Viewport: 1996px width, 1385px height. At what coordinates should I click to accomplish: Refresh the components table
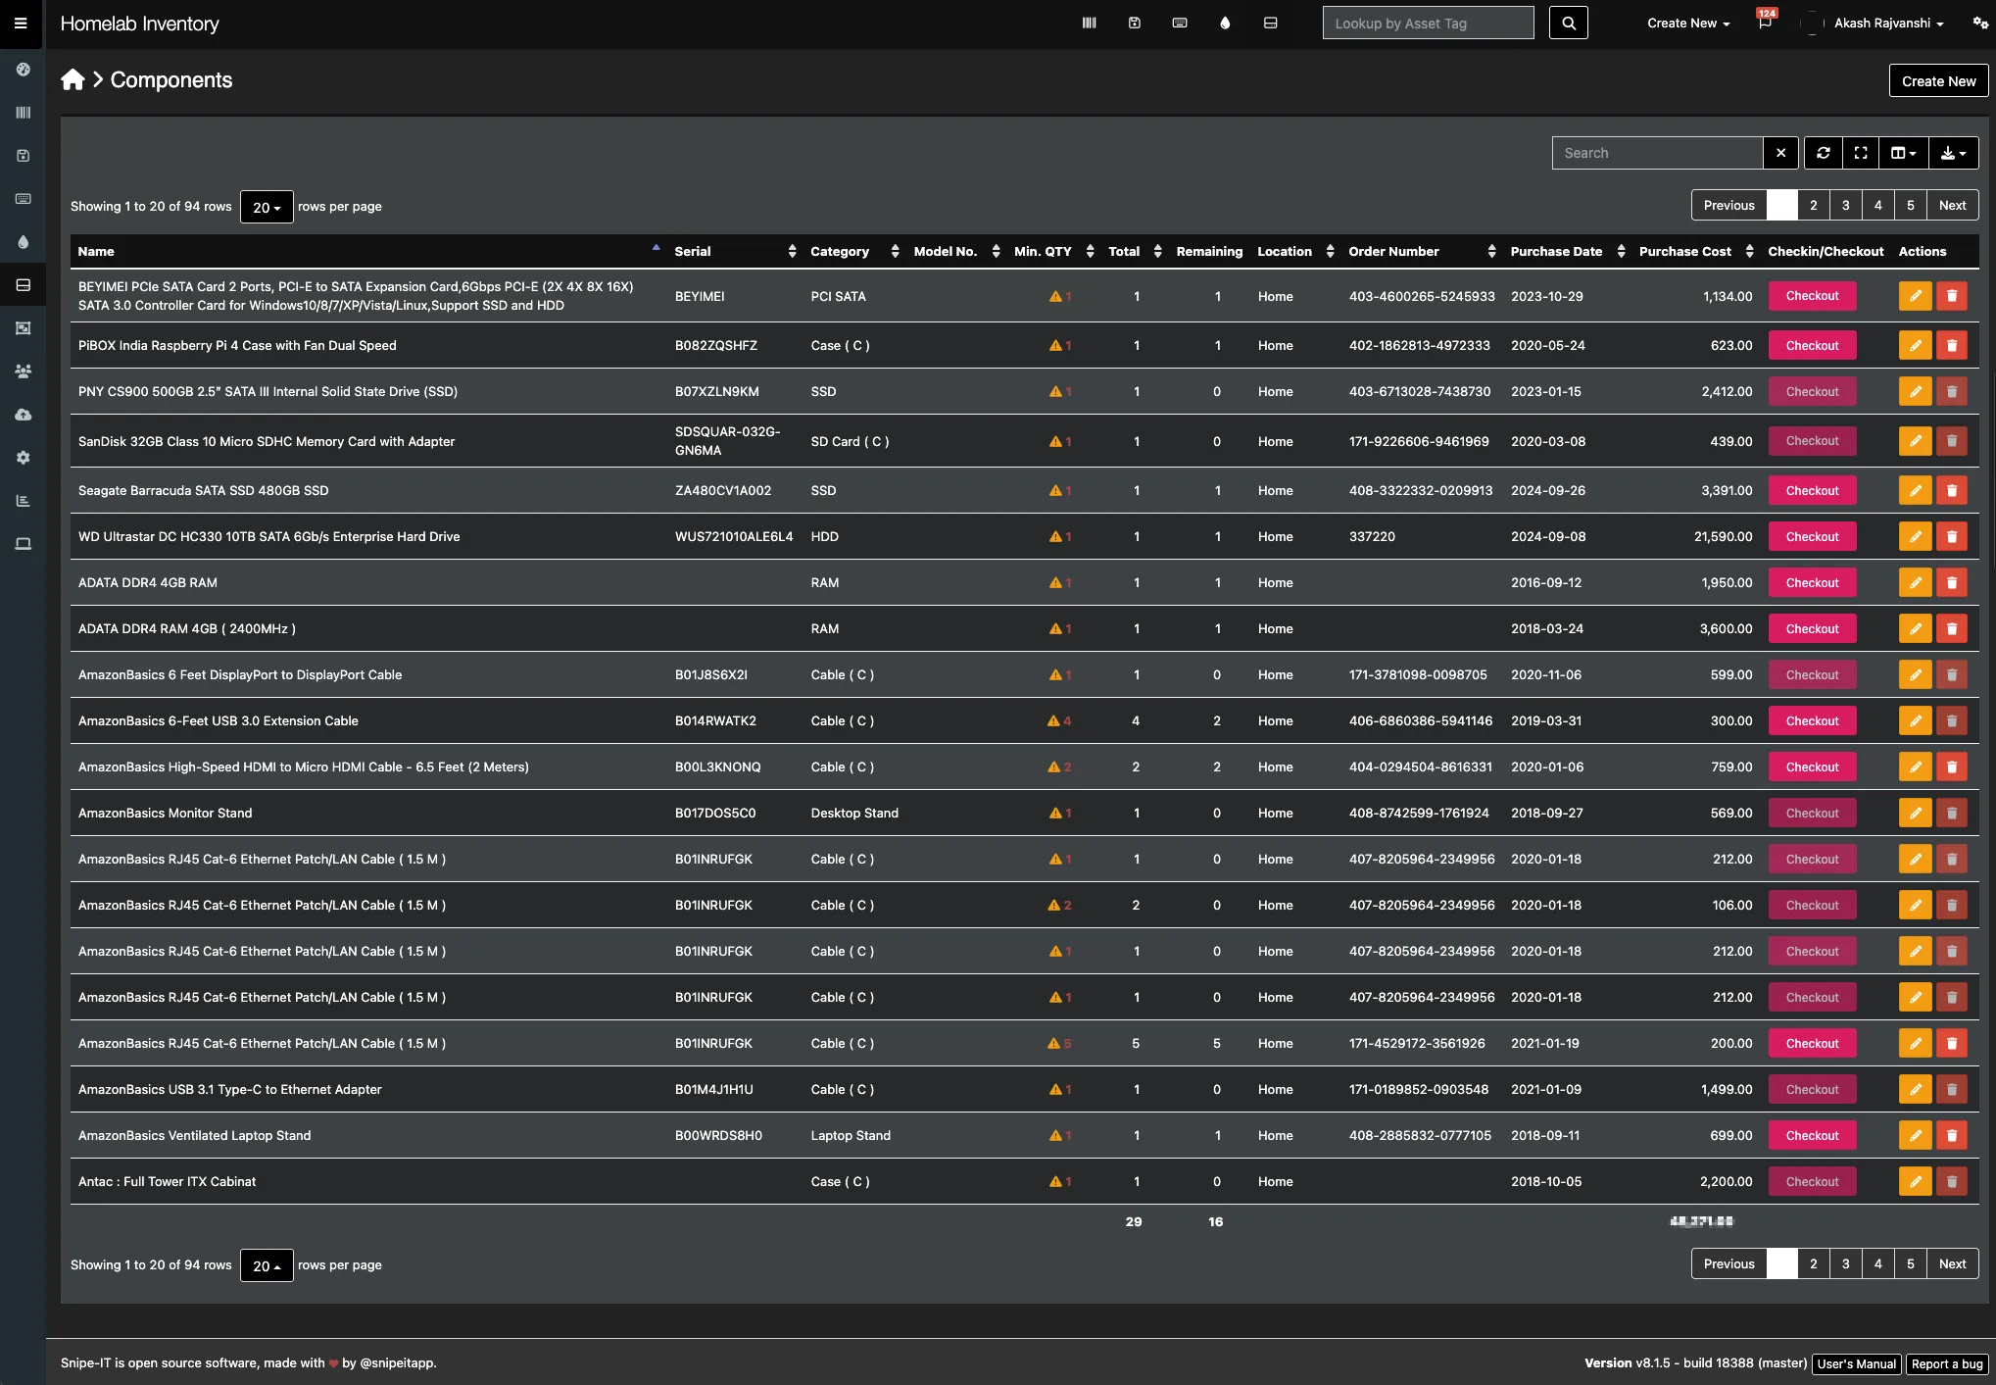coord(1823,153)
